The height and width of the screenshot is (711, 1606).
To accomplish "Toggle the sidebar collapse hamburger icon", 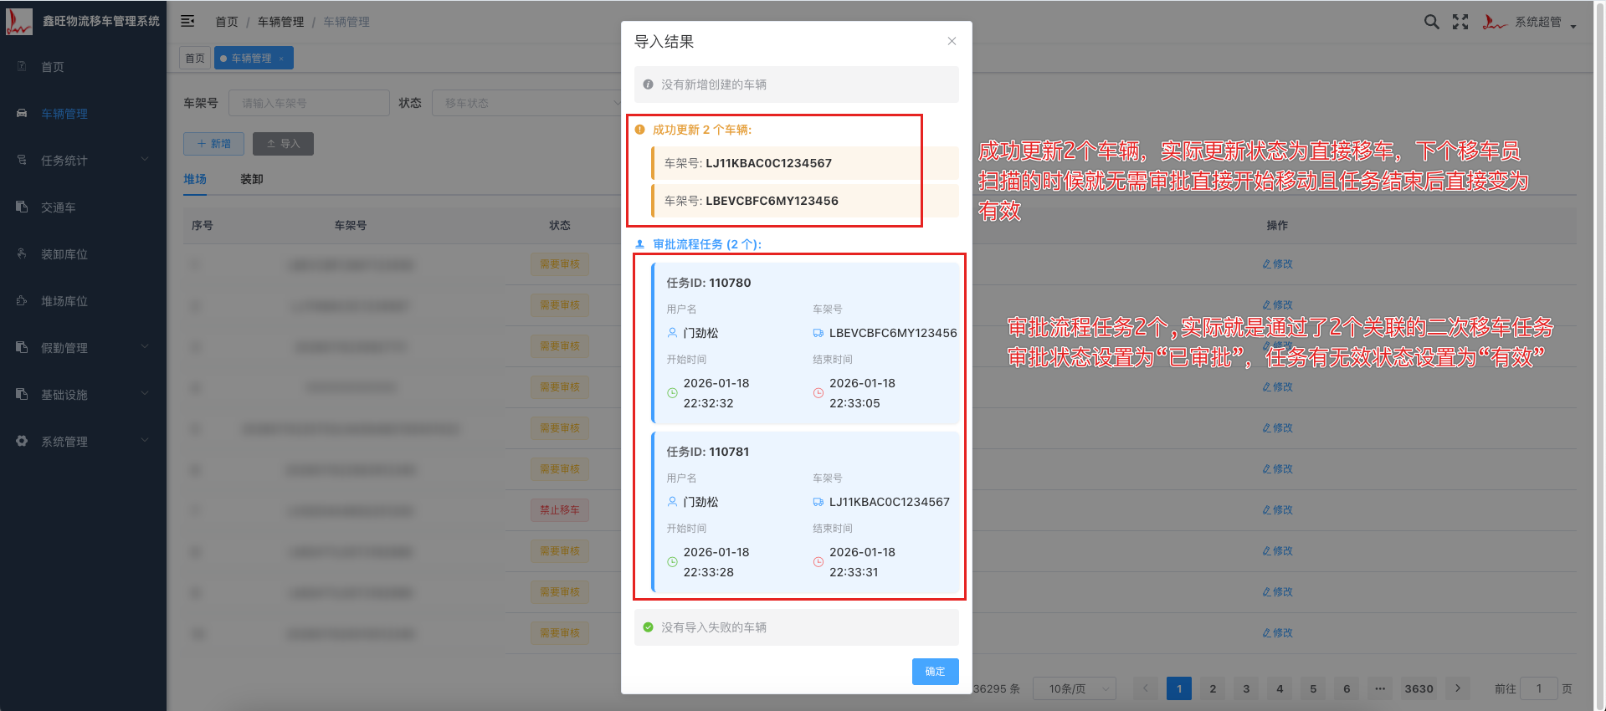I will tap(187, 21).
